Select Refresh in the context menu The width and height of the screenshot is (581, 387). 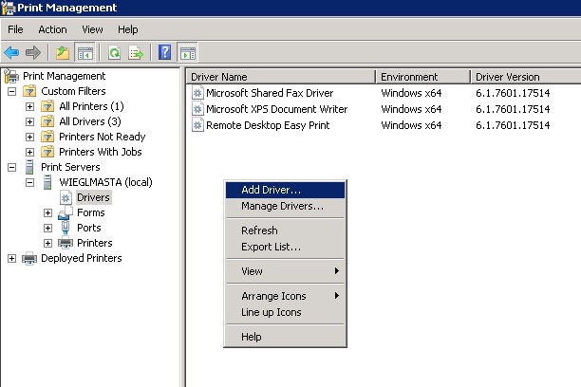point(285,230)
